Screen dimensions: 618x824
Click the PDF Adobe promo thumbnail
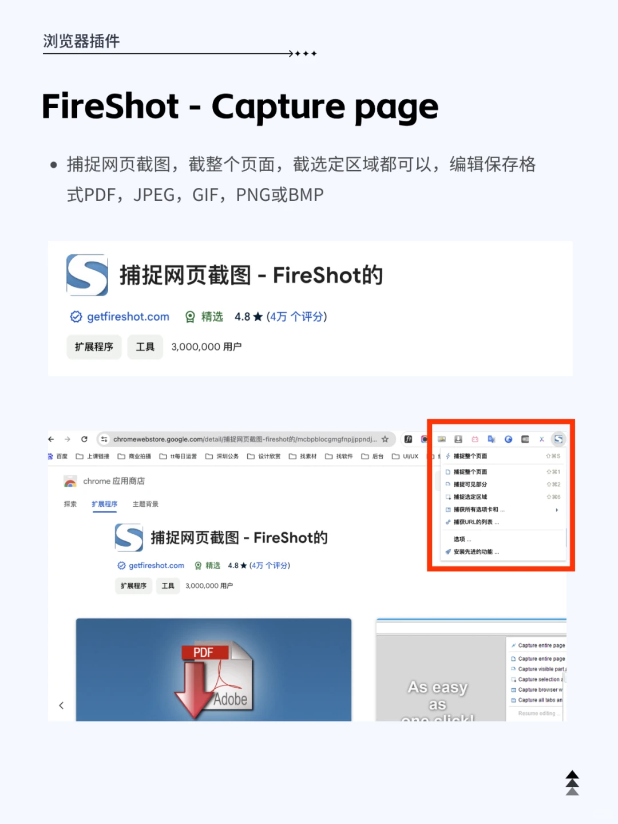(x=213, y=669)
